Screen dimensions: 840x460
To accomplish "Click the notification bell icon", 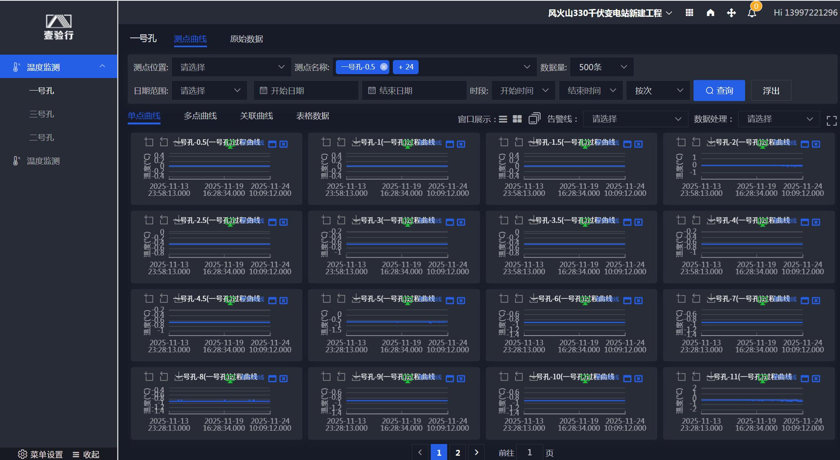I will tap(752, 13).
